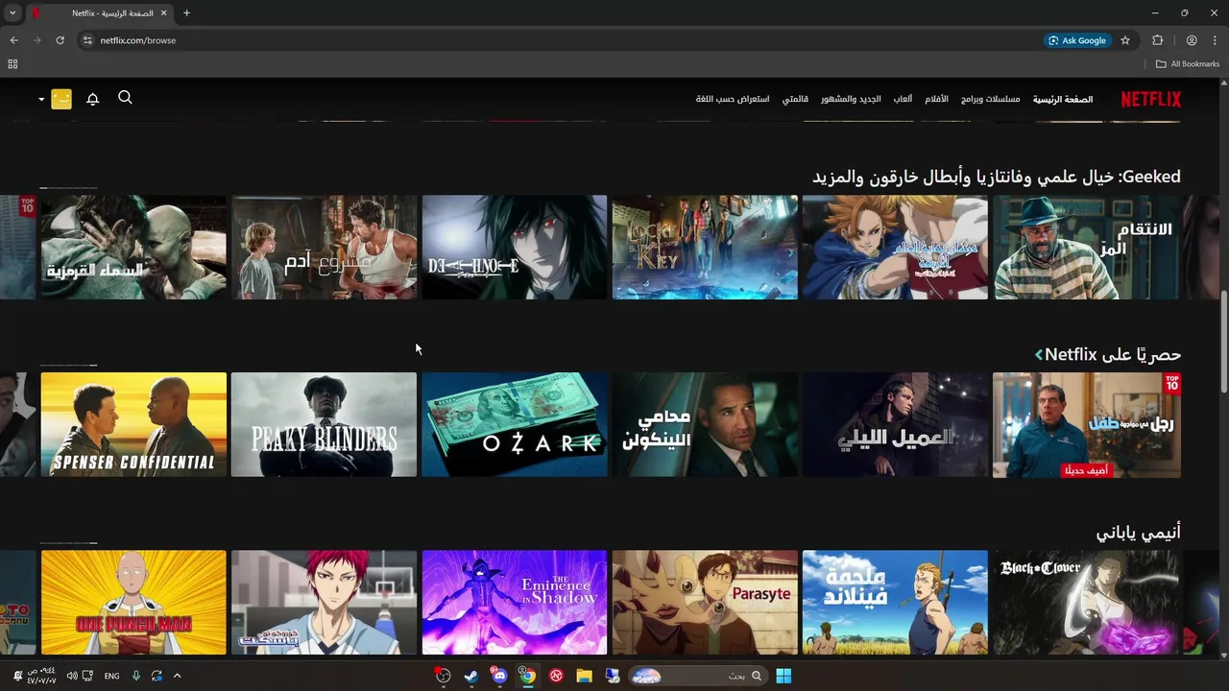Click the Netflix logo
Viewport: 1229px width, 691px height.
1151,99
